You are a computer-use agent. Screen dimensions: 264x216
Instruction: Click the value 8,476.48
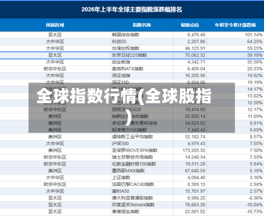click(x=196, y=35)
